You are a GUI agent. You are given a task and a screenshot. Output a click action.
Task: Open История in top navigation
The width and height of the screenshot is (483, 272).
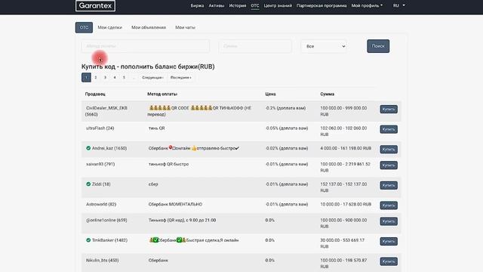click(238, 5)
